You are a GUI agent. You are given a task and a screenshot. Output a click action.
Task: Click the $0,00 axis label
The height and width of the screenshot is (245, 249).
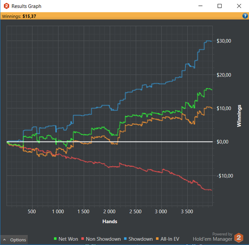click(x=222, y=142)
